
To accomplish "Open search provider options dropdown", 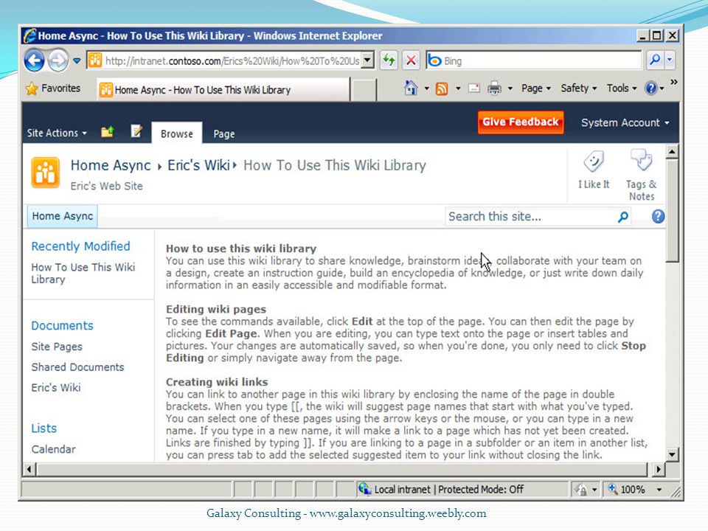I will point(670,60).
